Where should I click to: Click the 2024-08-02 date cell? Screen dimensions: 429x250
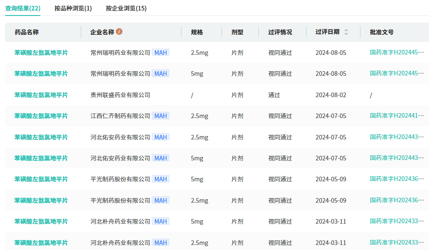click(x=331, y=95)
